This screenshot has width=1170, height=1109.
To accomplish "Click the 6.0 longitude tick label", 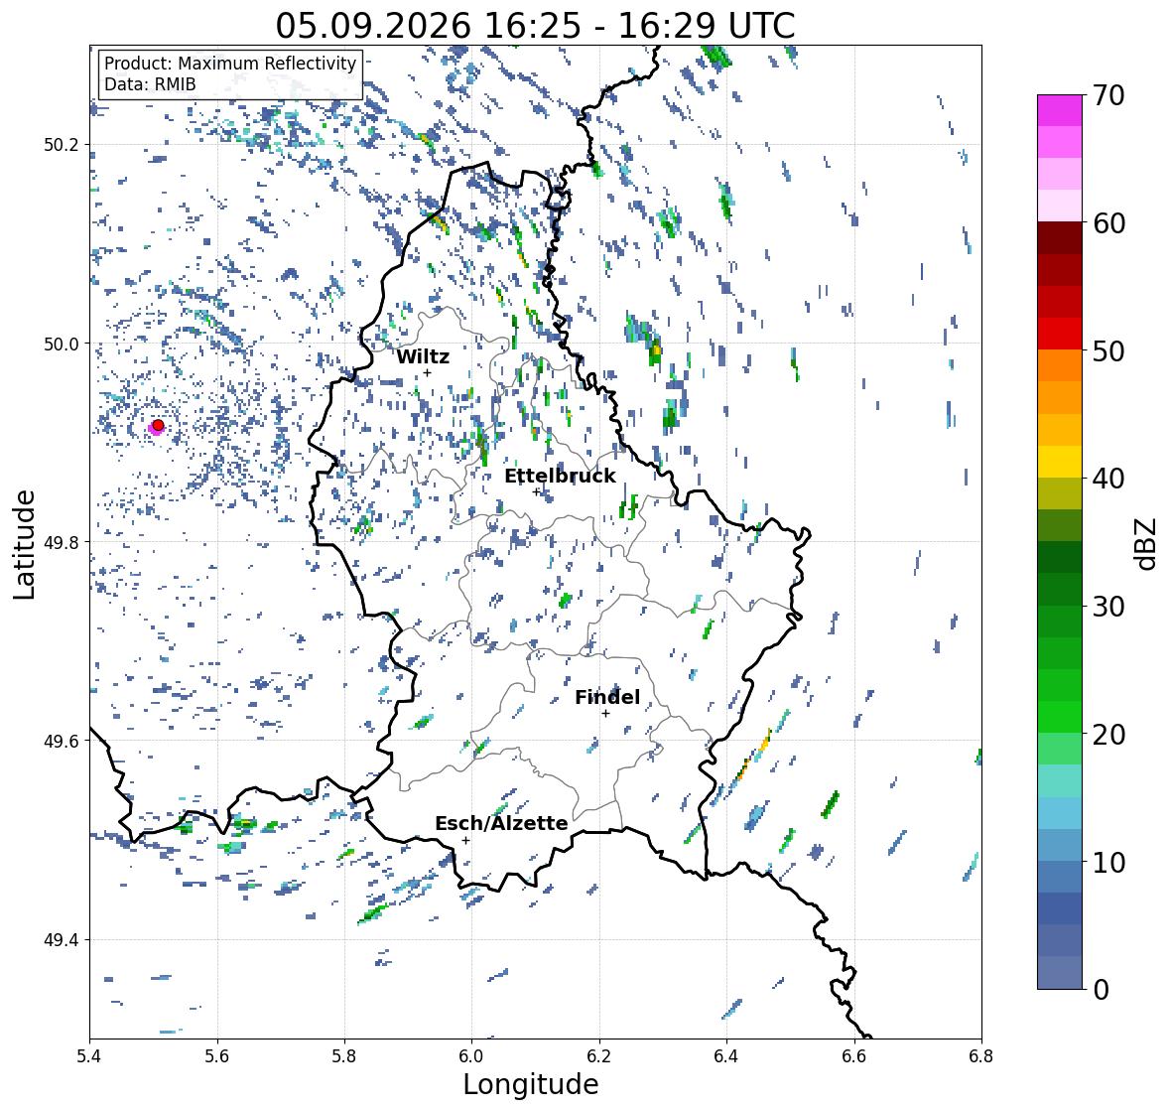I will click(x=471, y=1055).
